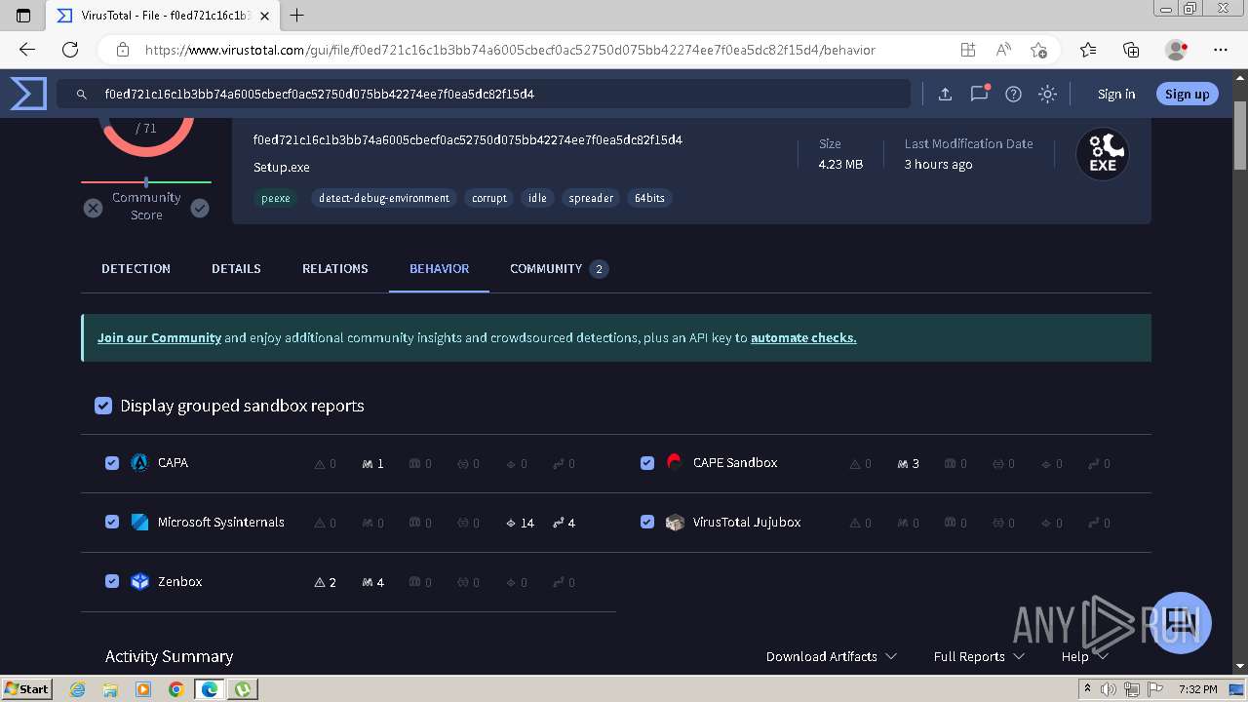Select the Behavior tab
Screen dimensions: 1248x702
click(439, 268)
